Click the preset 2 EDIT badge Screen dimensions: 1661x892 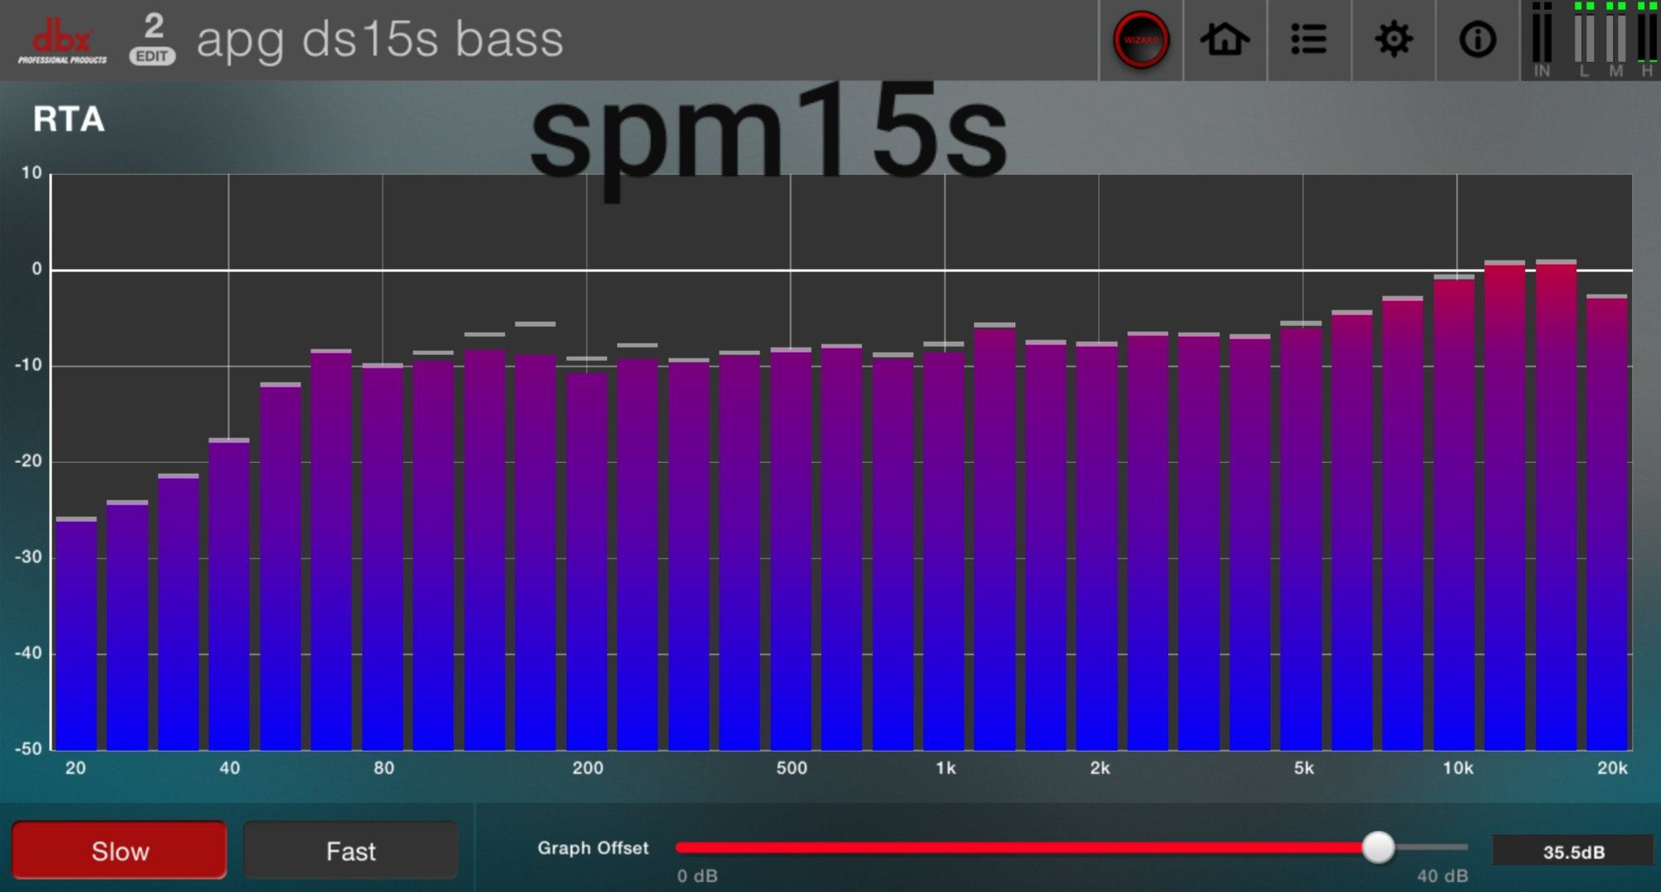coord(153,39)
